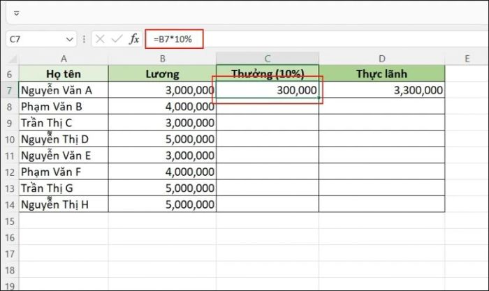Click empty Thực lãnh cell for Trần Thị C

[x=381, y=123]
